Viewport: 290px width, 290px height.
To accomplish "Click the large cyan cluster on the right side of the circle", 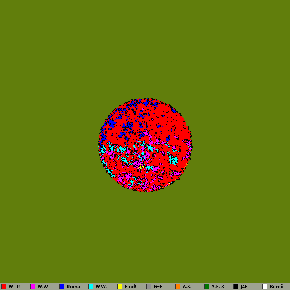I will click(173, 160).
